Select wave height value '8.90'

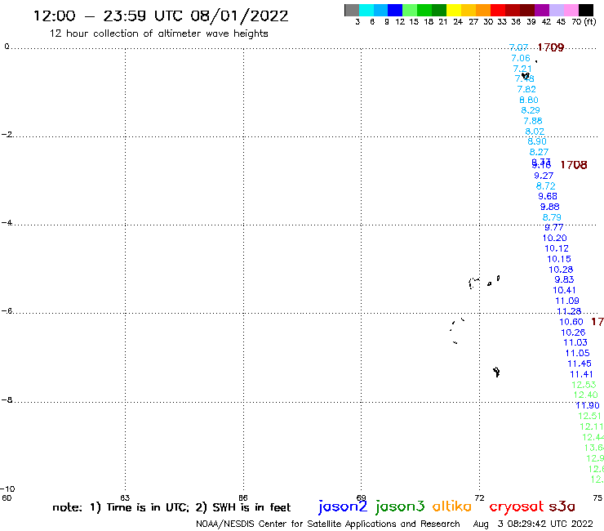pos(537,141)
